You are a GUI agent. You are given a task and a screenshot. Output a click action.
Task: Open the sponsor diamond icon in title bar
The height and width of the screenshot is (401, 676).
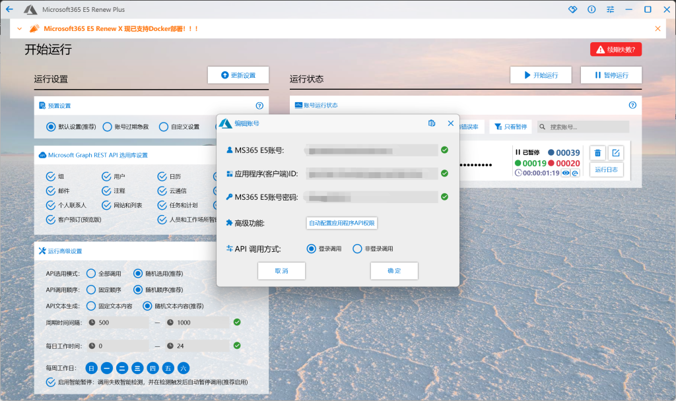click(x=572, y=9)
